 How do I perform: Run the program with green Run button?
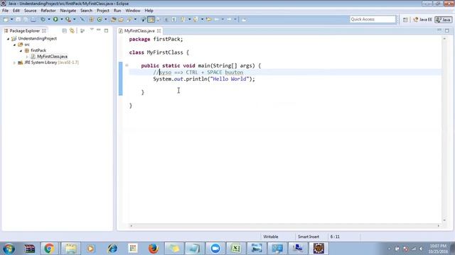55,19
